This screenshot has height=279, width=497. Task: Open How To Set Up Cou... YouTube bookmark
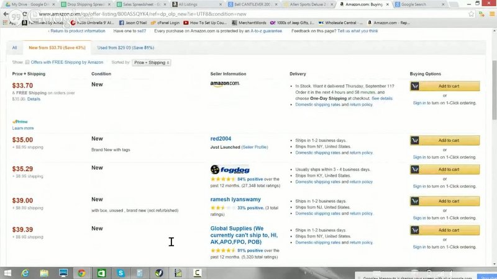(x=205, y=23)
